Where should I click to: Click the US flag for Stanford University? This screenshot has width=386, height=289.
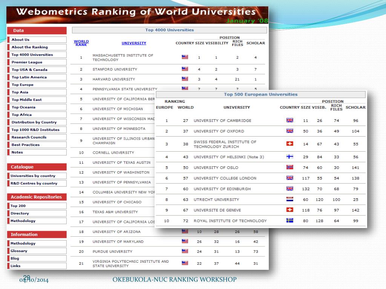coord(185,69)
